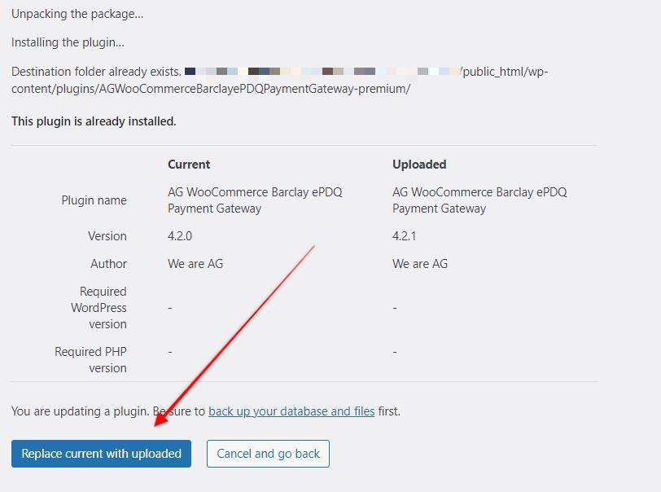Screen dimensions: 661x492
Task: Click the Version row label
Action: pos(107,236)
